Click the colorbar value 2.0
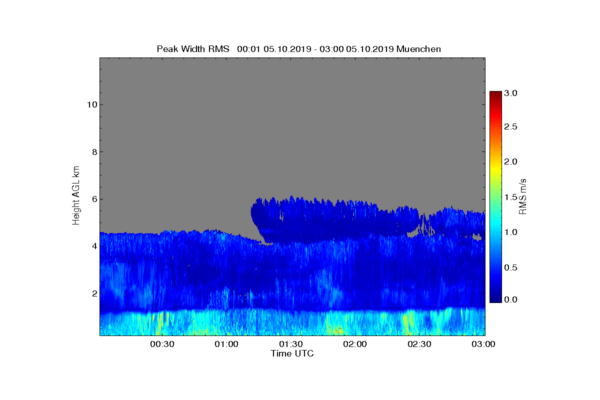600x400 pixels. 511,161
